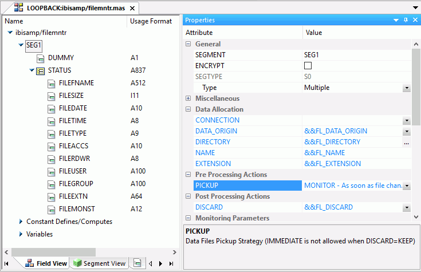This screenshot has width=421, height=272.
Task: Open the third view tab with the list icon
Action: 137,263
